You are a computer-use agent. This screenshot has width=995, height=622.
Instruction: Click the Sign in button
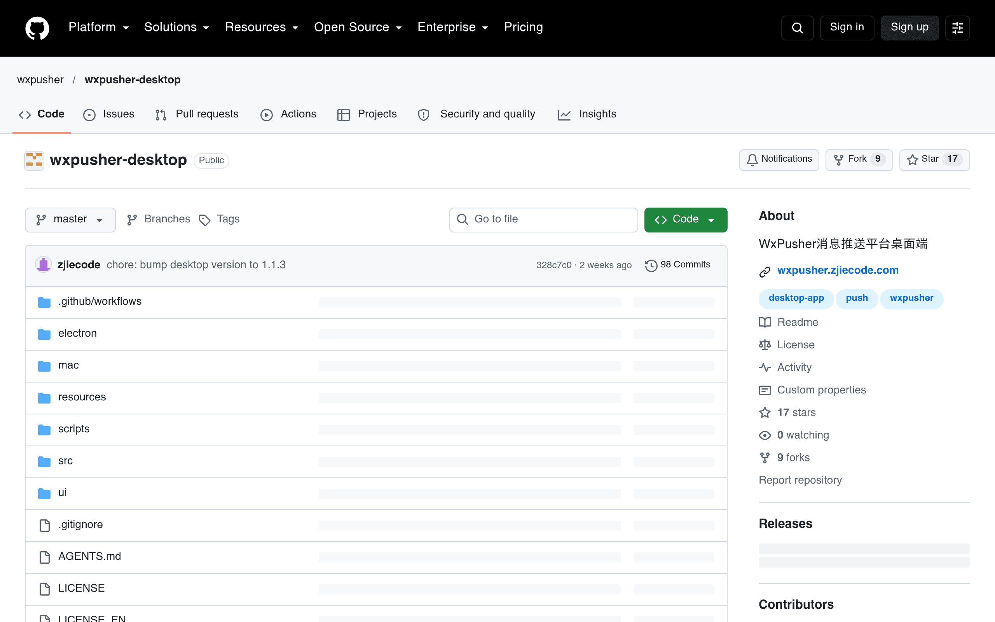click(847, 28)
